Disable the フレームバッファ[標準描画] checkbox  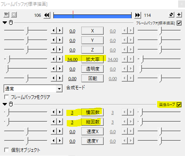point(179,23)
